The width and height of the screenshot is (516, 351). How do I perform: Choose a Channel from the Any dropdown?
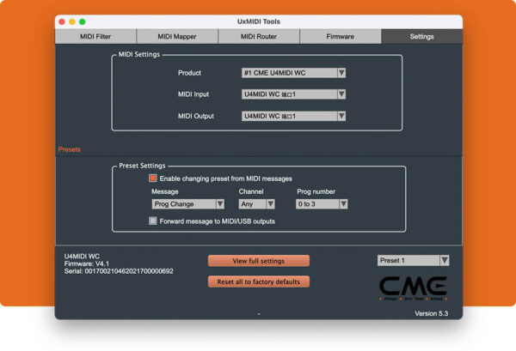point(256,204)
